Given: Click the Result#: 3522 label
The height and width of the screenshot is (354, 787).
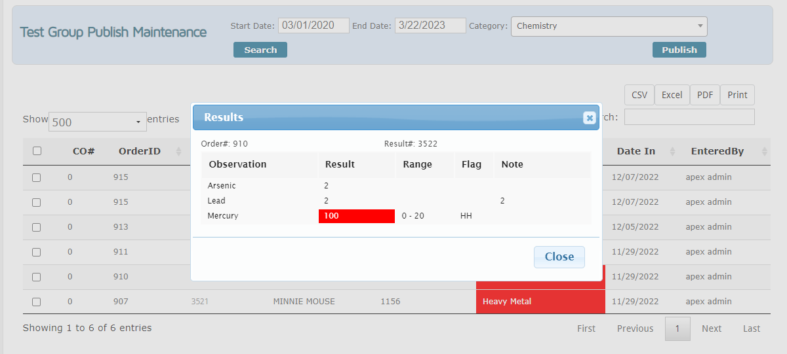Looking at the screenshot, I should [x=411, y=144].
